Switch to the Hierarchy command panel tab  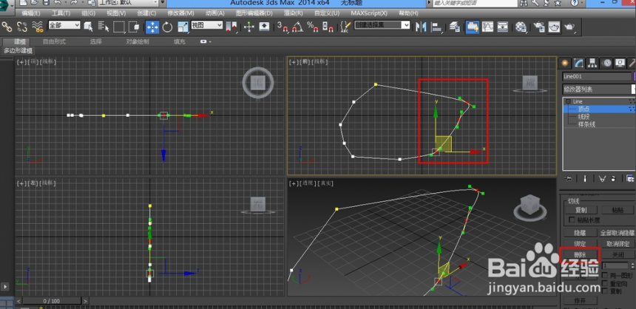point(592,63)
